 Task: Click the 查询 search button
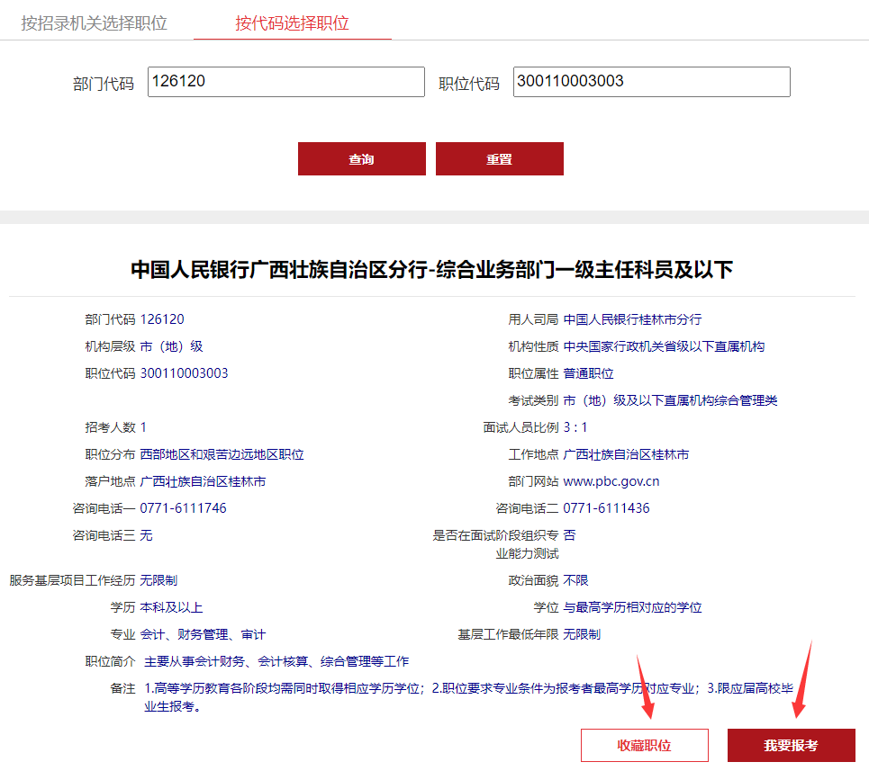point(362,159)
